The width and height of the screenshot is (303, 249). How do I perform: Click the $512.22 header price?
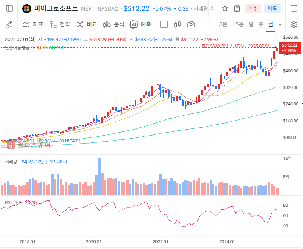click(136, 9)
